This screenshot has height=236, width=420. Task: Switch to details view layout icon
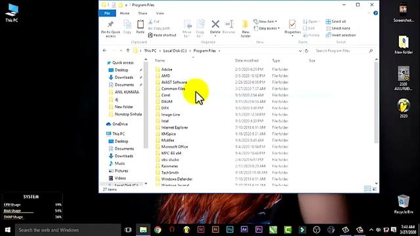[x=368, y=189]
